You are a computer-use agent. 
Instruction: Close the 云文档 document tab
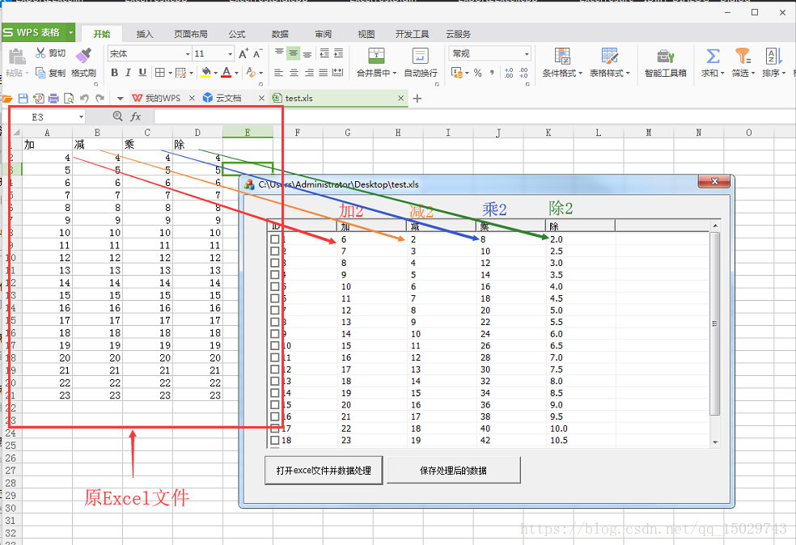point(261,98)
